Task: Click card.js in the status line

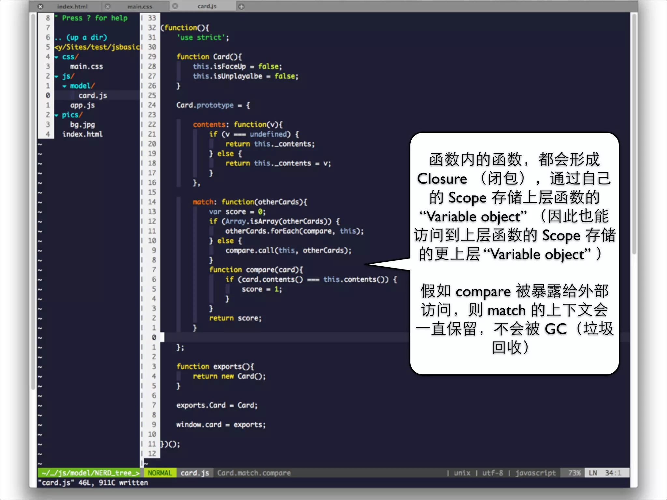Action: (195, 473)
